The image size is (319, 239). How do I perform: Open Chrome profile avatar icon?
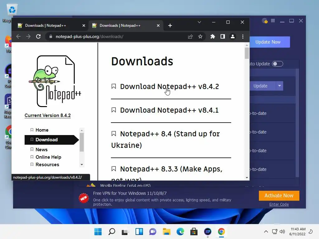click(x=232, y=37)
